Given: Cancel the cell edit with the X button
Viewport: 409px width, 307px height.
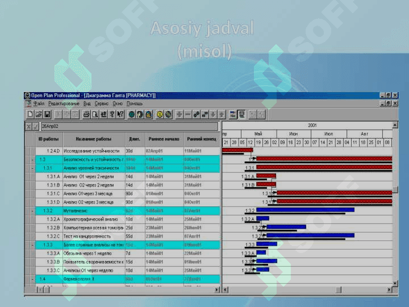Looking at the screenshot, I should (x=28, y=127).
